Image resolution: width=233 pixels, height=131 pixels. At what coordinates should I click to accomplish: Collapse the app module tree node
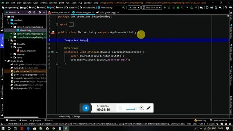tap(5, 17)
